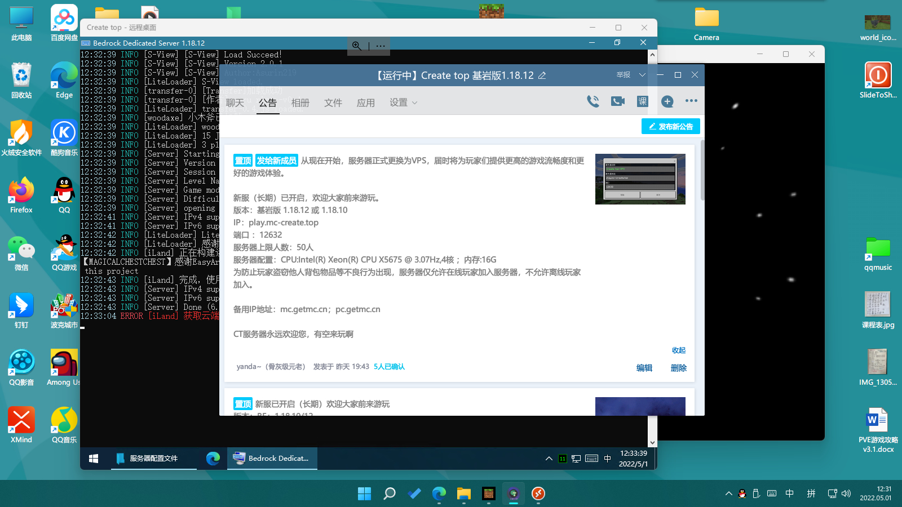
Task: Toggle the 中 input mode in Windows tray
Action: 790,494
